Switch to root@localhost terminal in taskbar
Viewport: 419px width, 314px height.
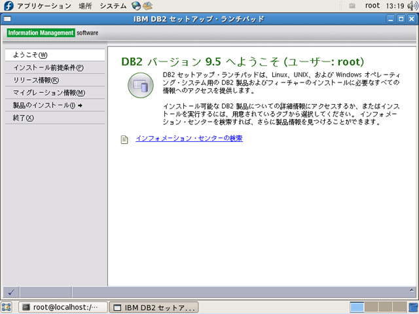[x=61, y=307]
